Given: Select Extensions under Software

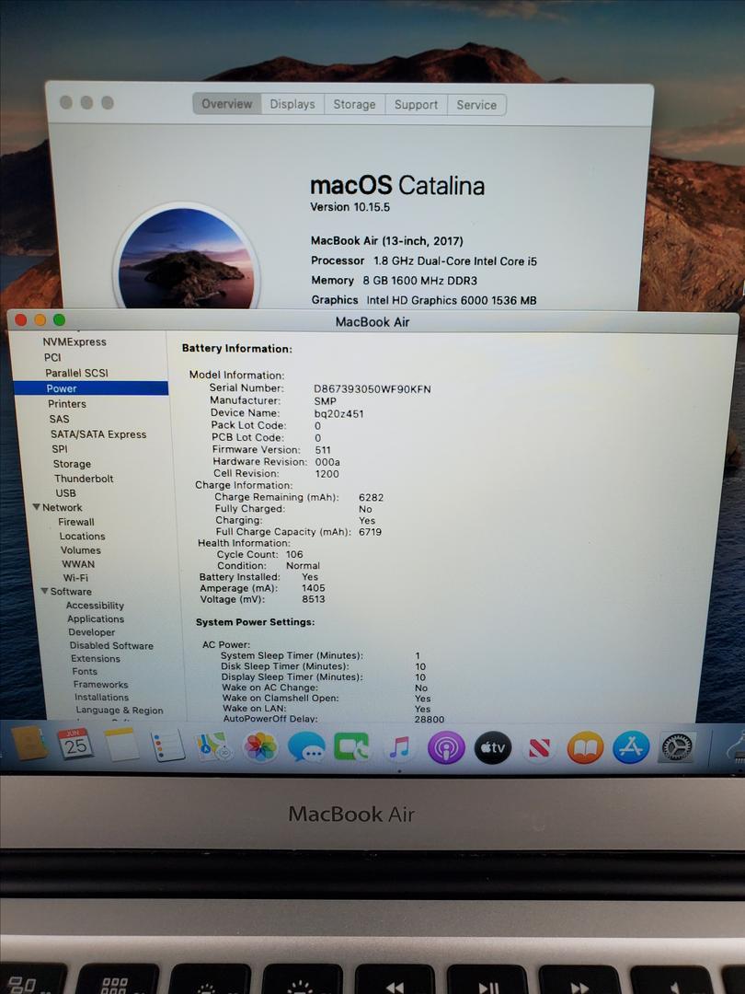Looking at the screenshot, I should (96, 659).
